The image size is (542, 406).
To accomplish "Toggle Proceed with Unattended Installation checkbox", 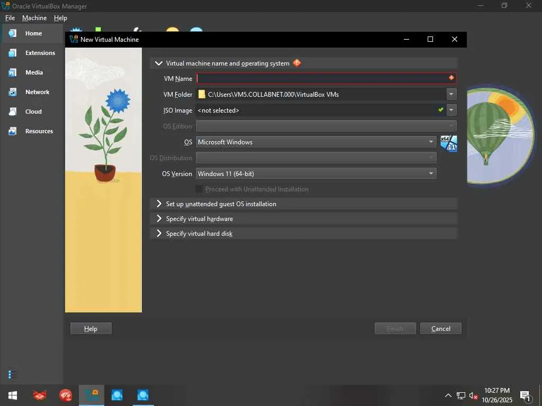I will click(199, 189).
